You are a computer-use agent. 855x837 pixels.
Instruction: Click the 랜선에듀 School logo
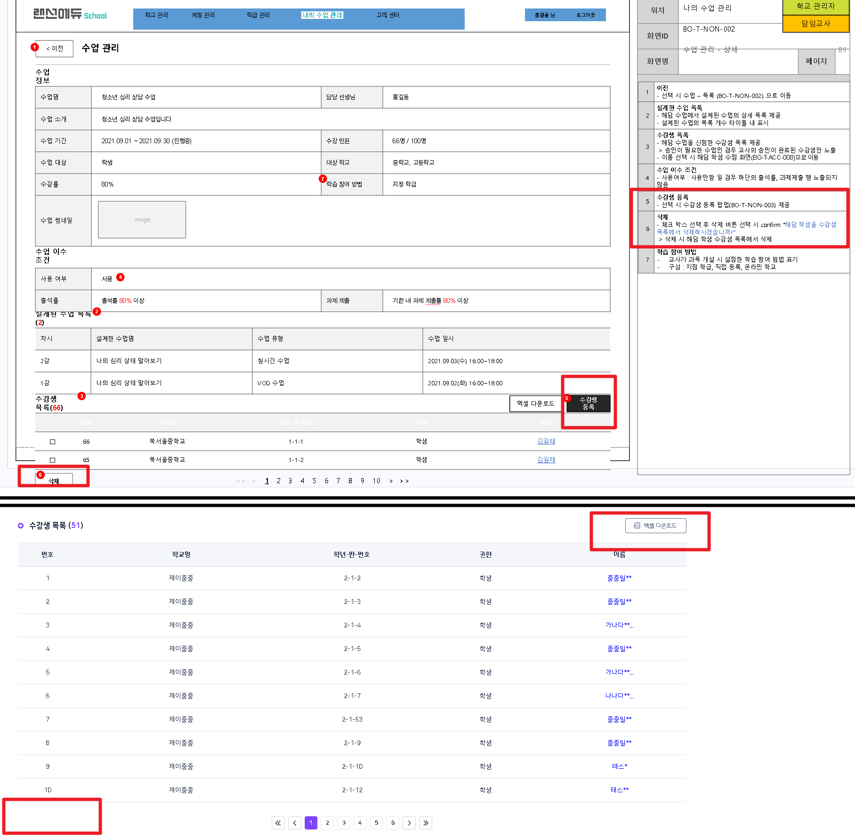click(70, 15)
